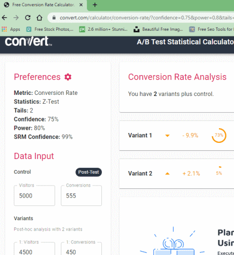Close the Free Conversion Rate Calculator tab
Viewport: 234px width, 255px height.
[x=81, y=5]
